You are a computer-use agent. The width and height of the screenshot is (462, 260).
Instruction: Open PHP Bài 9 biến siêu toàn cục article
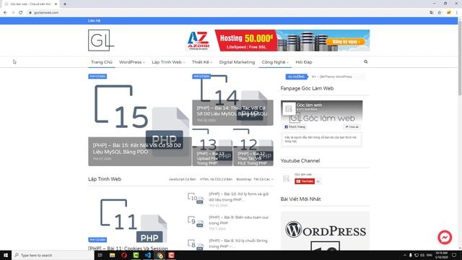tap(239, 220)
